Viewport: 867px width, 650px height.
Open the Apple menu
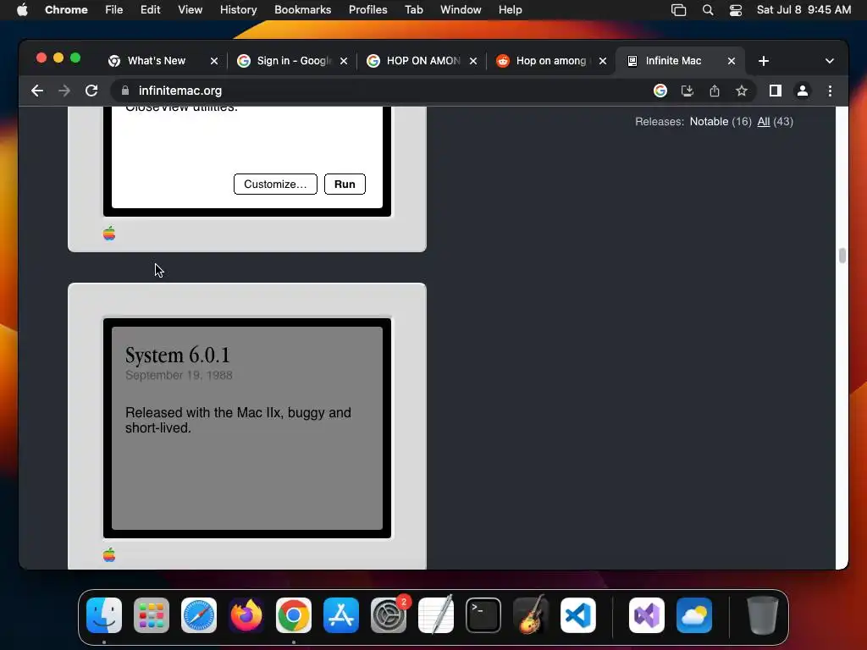click(x=22, y=10)
